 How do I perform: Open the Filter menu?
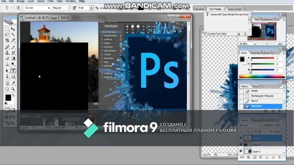(50, 1)
